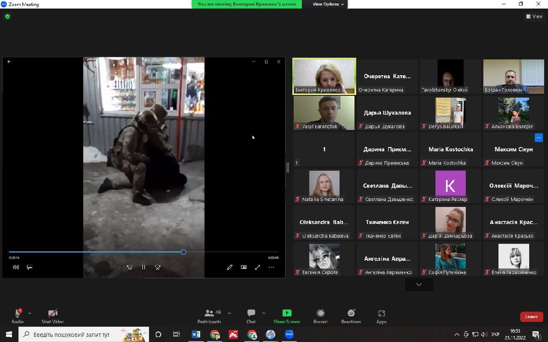Open the Participants panel
The width and height of the screenshot is (548, 342).
[x=209, y=316]
